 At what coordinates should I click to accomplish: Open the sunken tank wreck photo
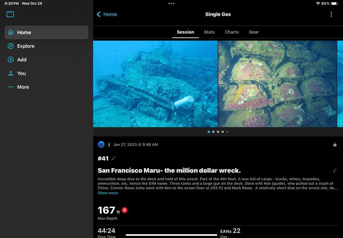click(155, 84)
